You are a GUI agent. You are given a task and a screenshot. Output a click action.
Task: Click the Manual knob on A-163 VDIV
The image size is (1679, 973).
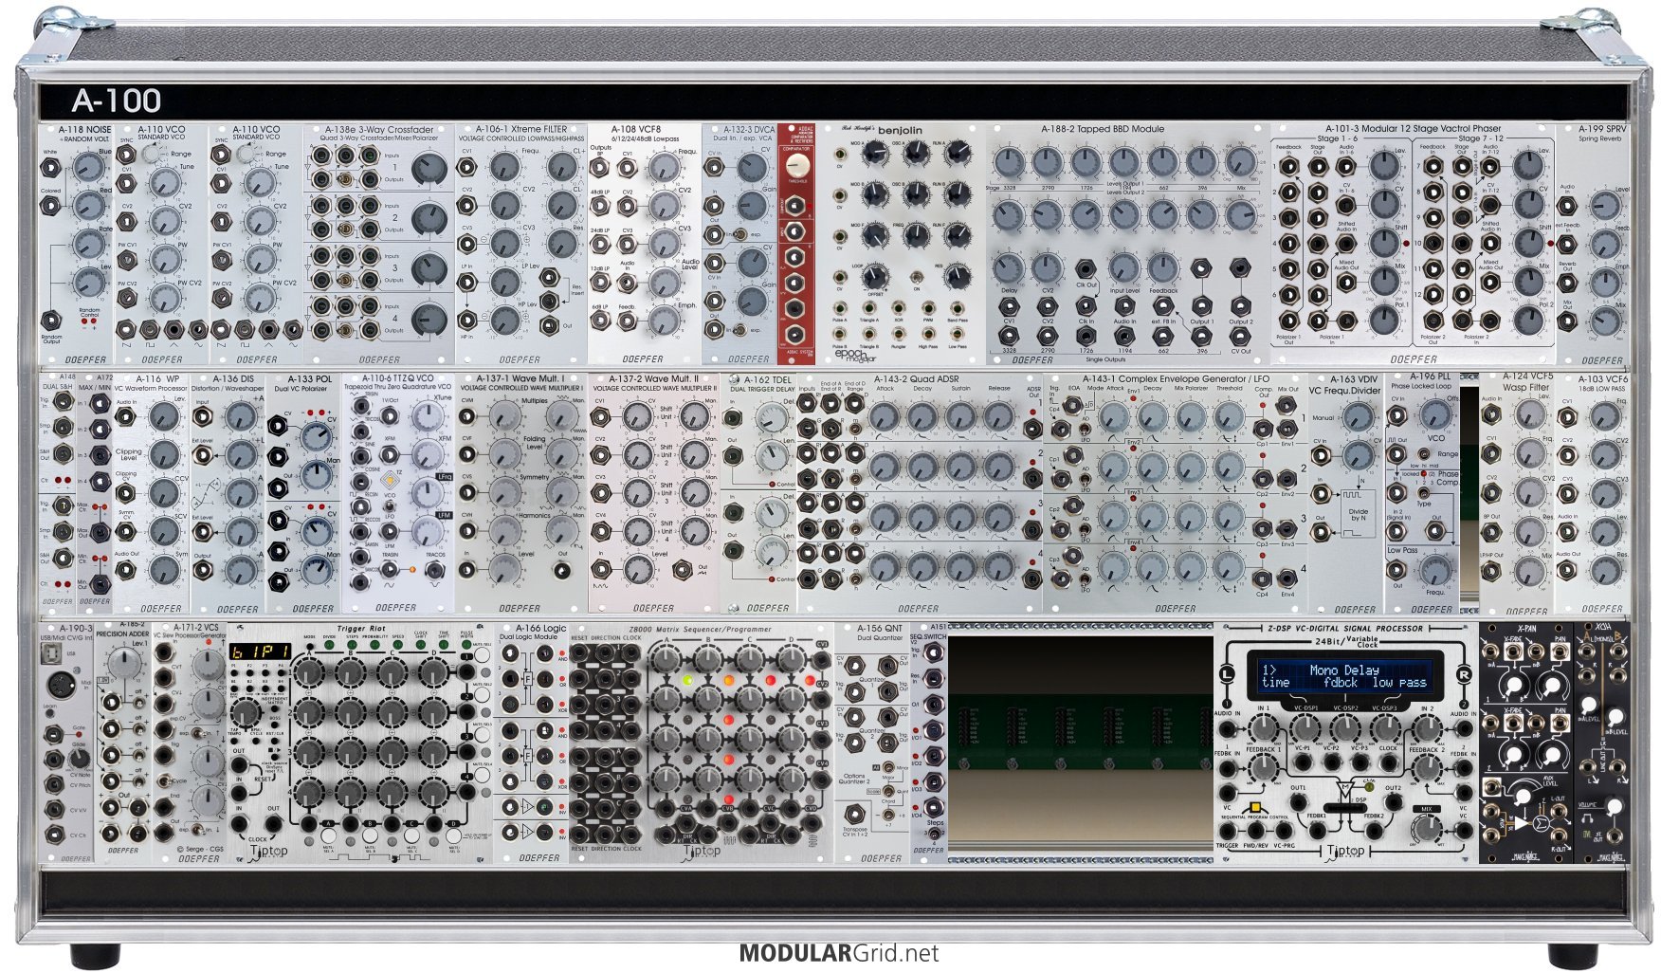coord(1358,417)
